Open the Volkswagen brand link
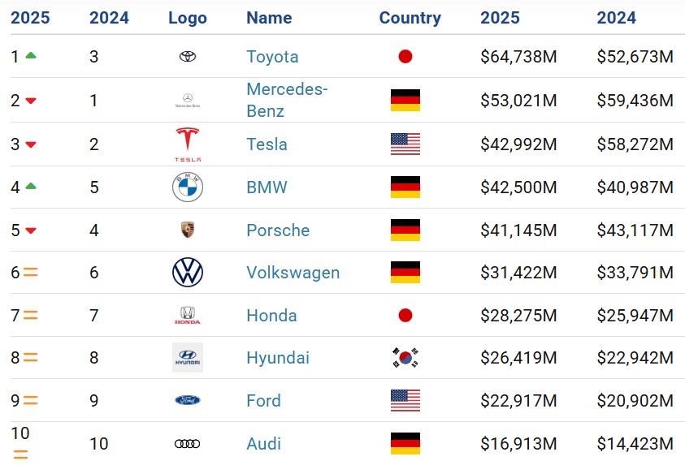 pos(293,273)
